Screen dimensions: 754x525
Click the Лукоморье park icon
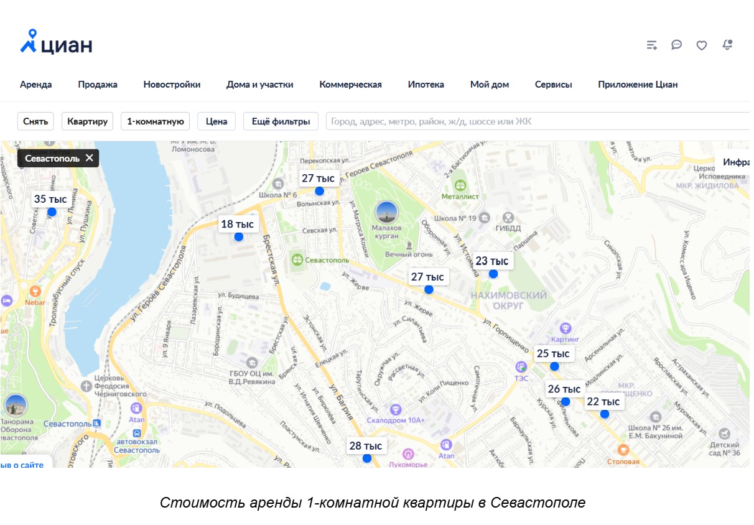[x=408, y=453]
